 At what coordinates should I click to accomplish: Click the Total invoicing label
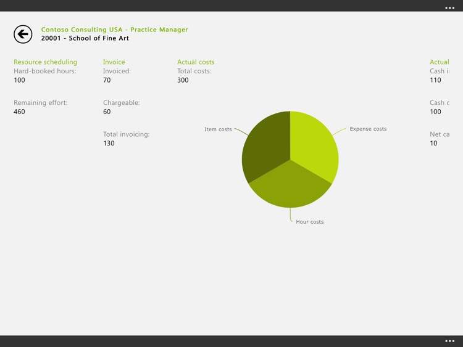click(127, 134)
